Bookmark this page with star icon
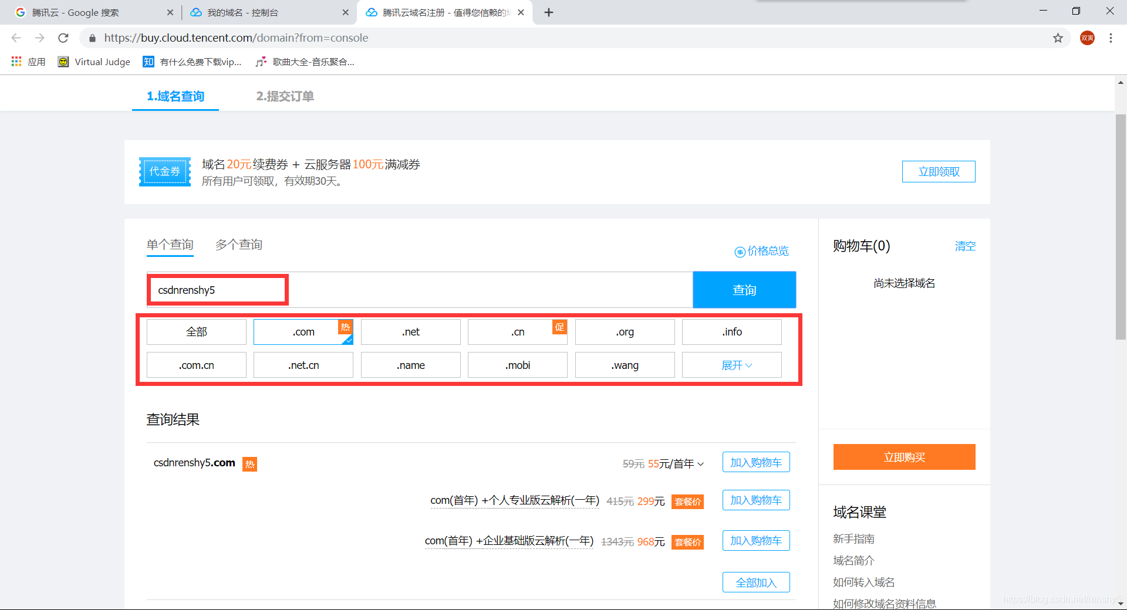 pos(1058,38)
